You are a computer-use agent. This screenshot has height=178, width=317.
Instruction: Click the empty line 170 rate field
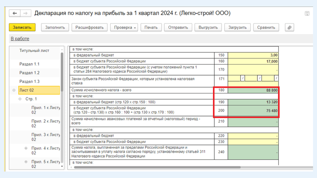click(253, 70)
